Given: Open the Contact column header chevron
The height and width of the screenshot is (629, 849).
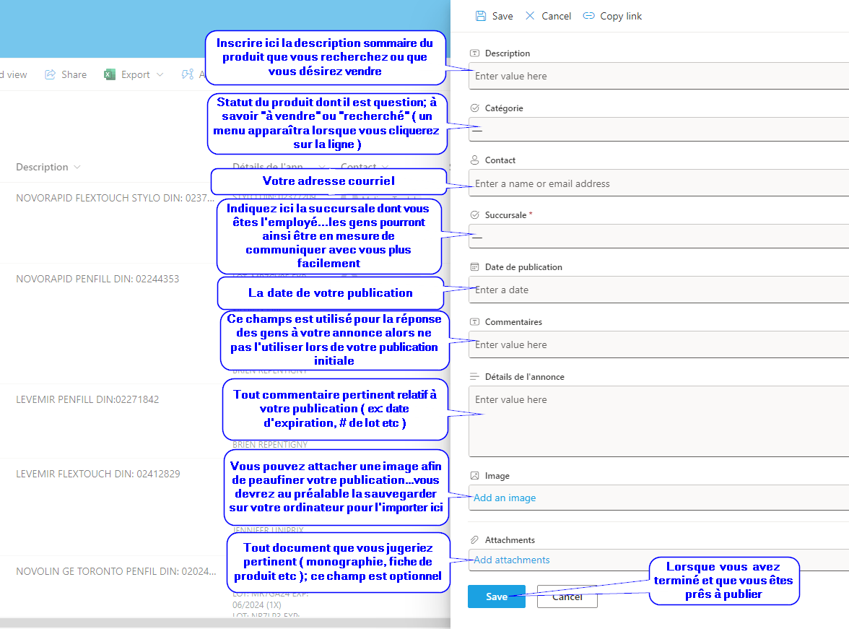Looking at the screenshot, I should 385,166.
